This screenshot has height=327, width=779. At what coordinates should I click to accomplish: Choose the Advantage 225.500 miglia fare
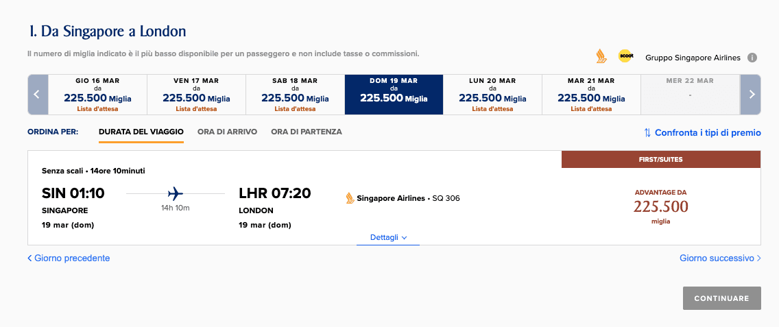tap(661, 207)
